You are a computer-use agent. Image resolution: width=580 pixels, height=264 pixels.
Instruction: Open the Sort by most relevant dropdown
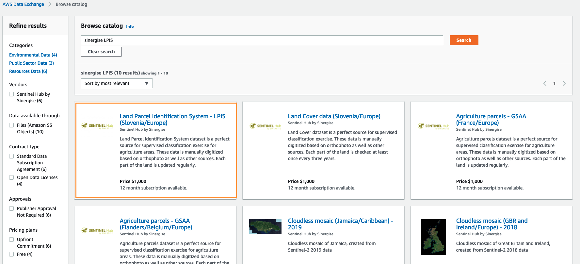[117, 83]
